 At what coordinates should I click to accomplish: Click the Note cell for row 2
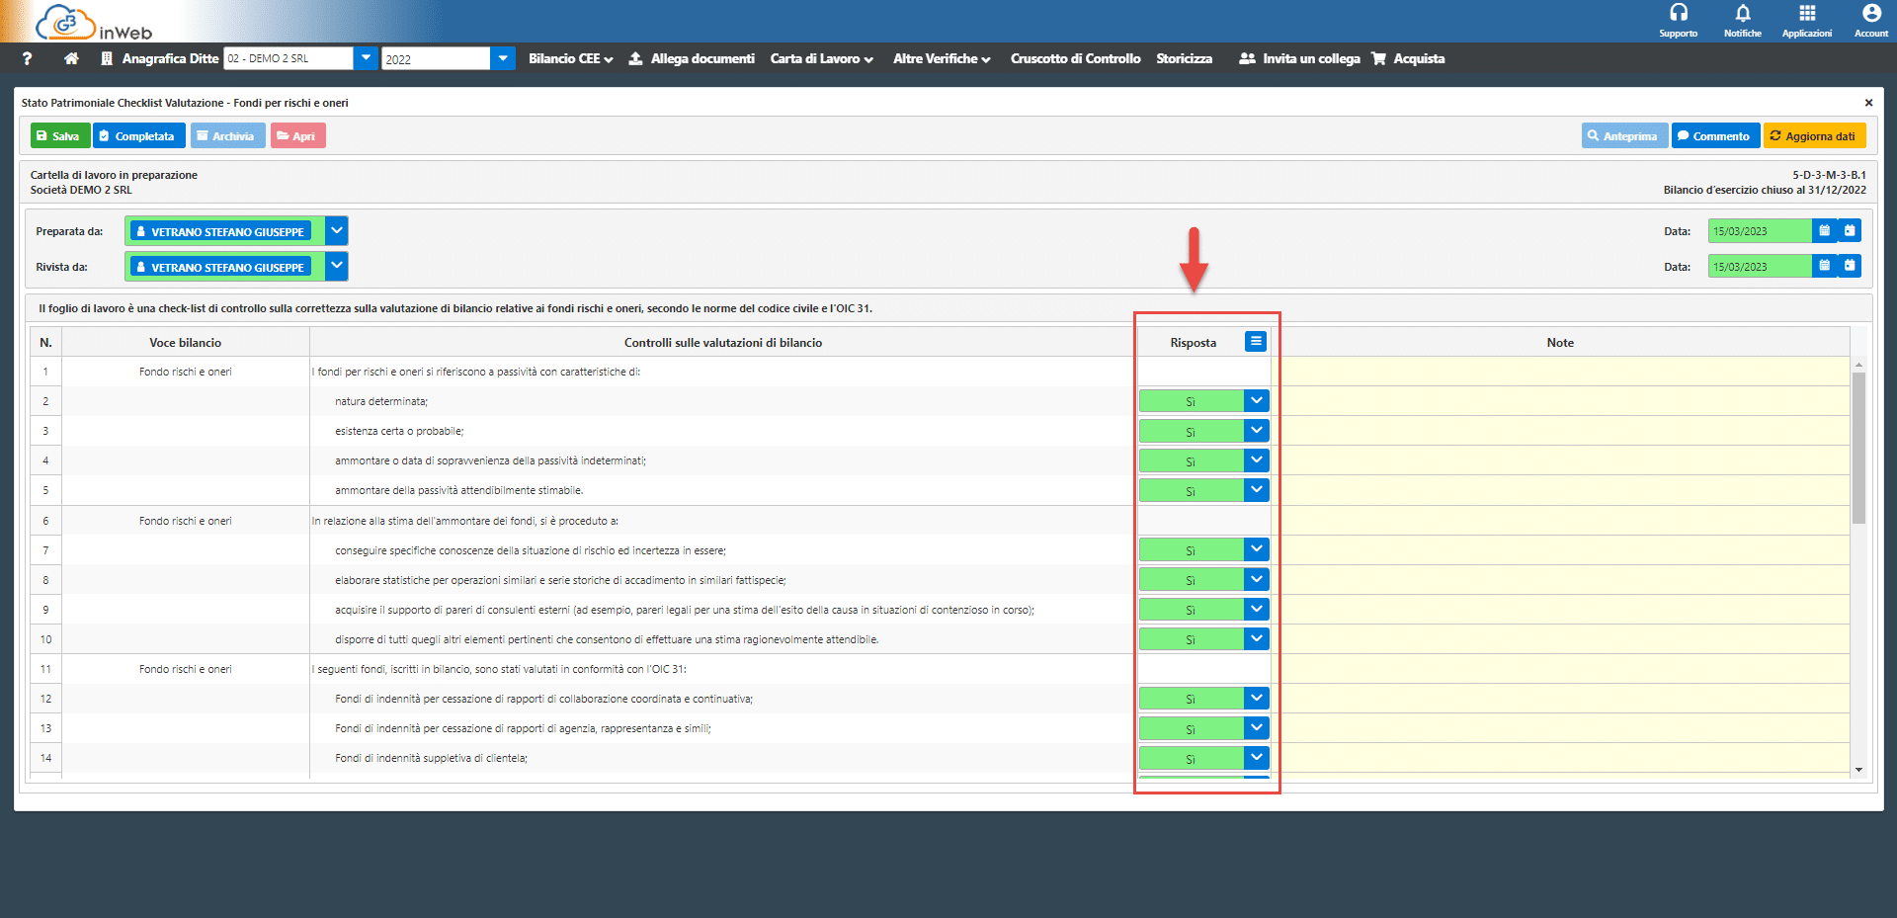(1560, 401)
